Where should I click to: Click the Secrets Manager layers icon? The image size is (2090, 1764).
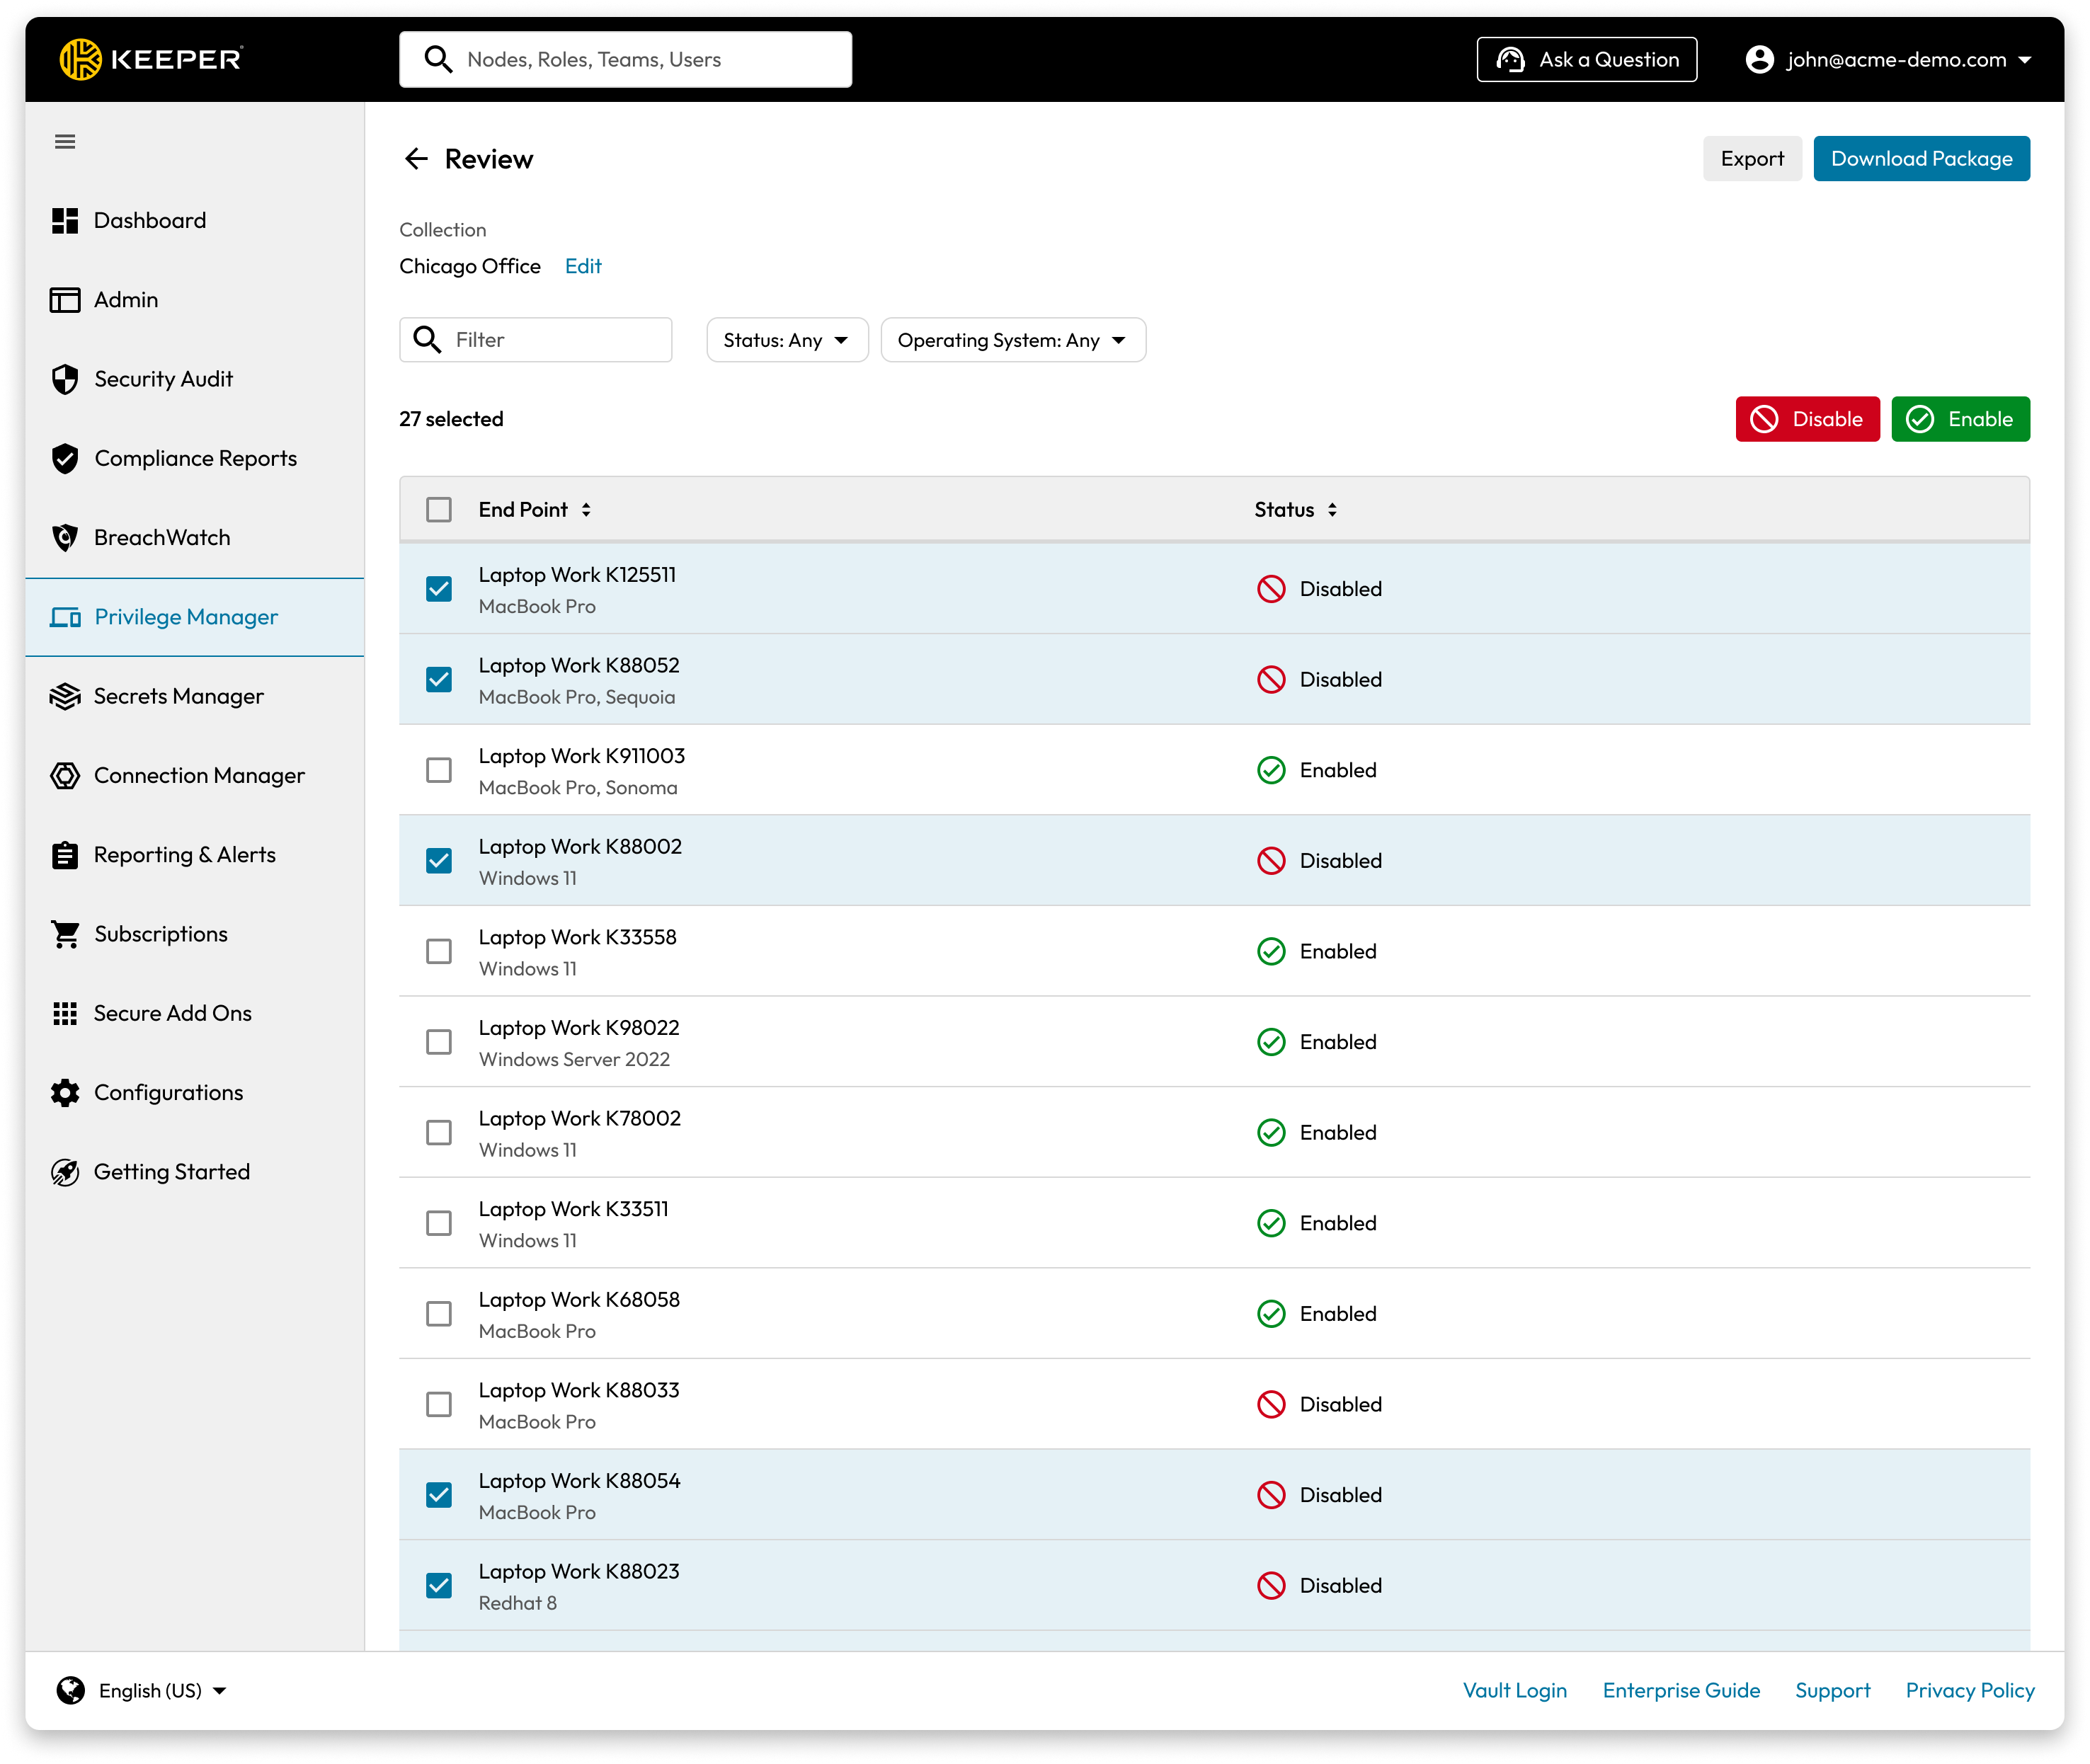coord(65,696)
